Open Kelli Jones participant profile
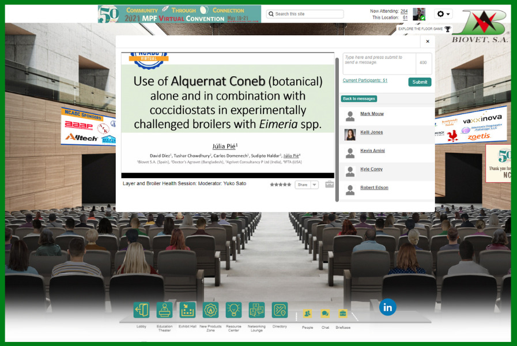The height and width of the screenshot is (346, 517). point(371,133)
